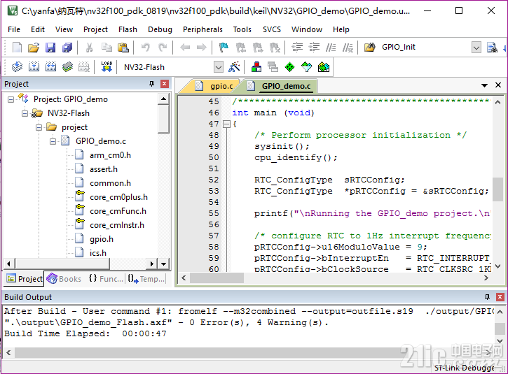
Task: Click the Project tree vertical scrollbar thumb
Action: click(x=163, y=119)
